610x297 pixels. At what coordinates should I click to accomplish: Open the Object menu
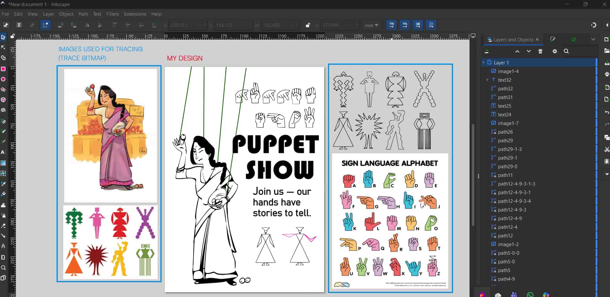(x=66, y=14)
